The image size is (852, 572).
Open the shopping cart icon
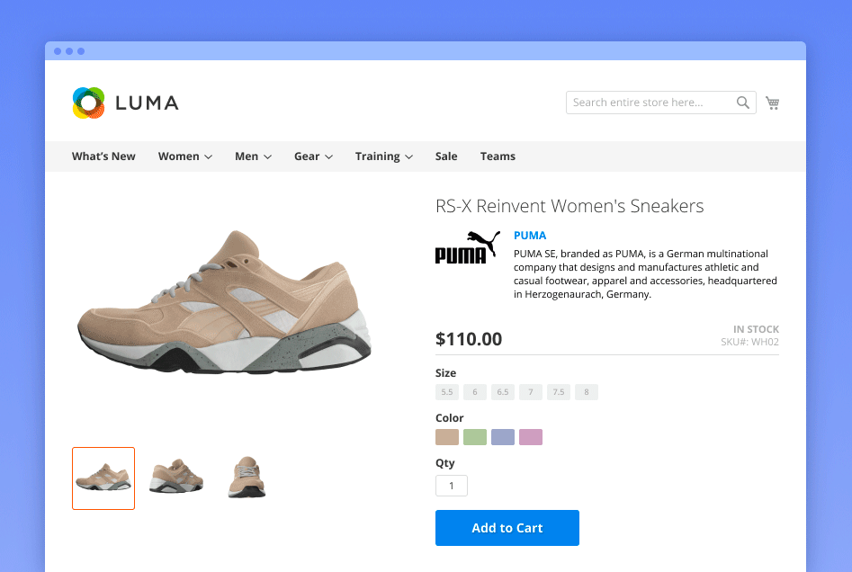click(772, 103)
